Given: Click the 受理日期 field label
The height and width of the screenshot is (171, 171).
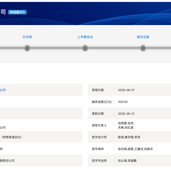Looking at the screenshot, I should (x=98, y=90).
